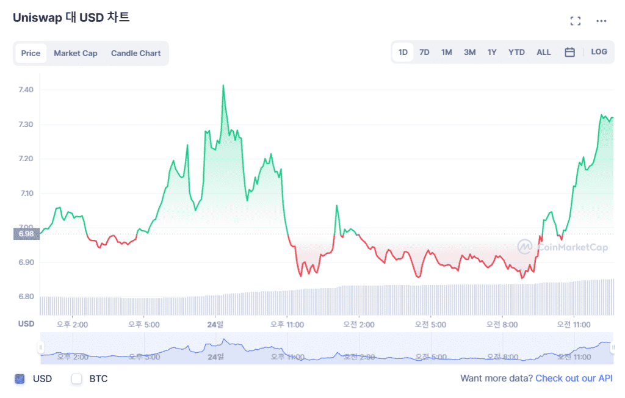
Task: Click the 오전 8:00 x-axis label
Action: (502, 325)
